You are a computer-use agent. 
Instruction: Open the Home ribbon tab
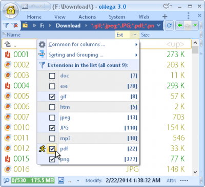pyautogui.click(x=34, y=17)
